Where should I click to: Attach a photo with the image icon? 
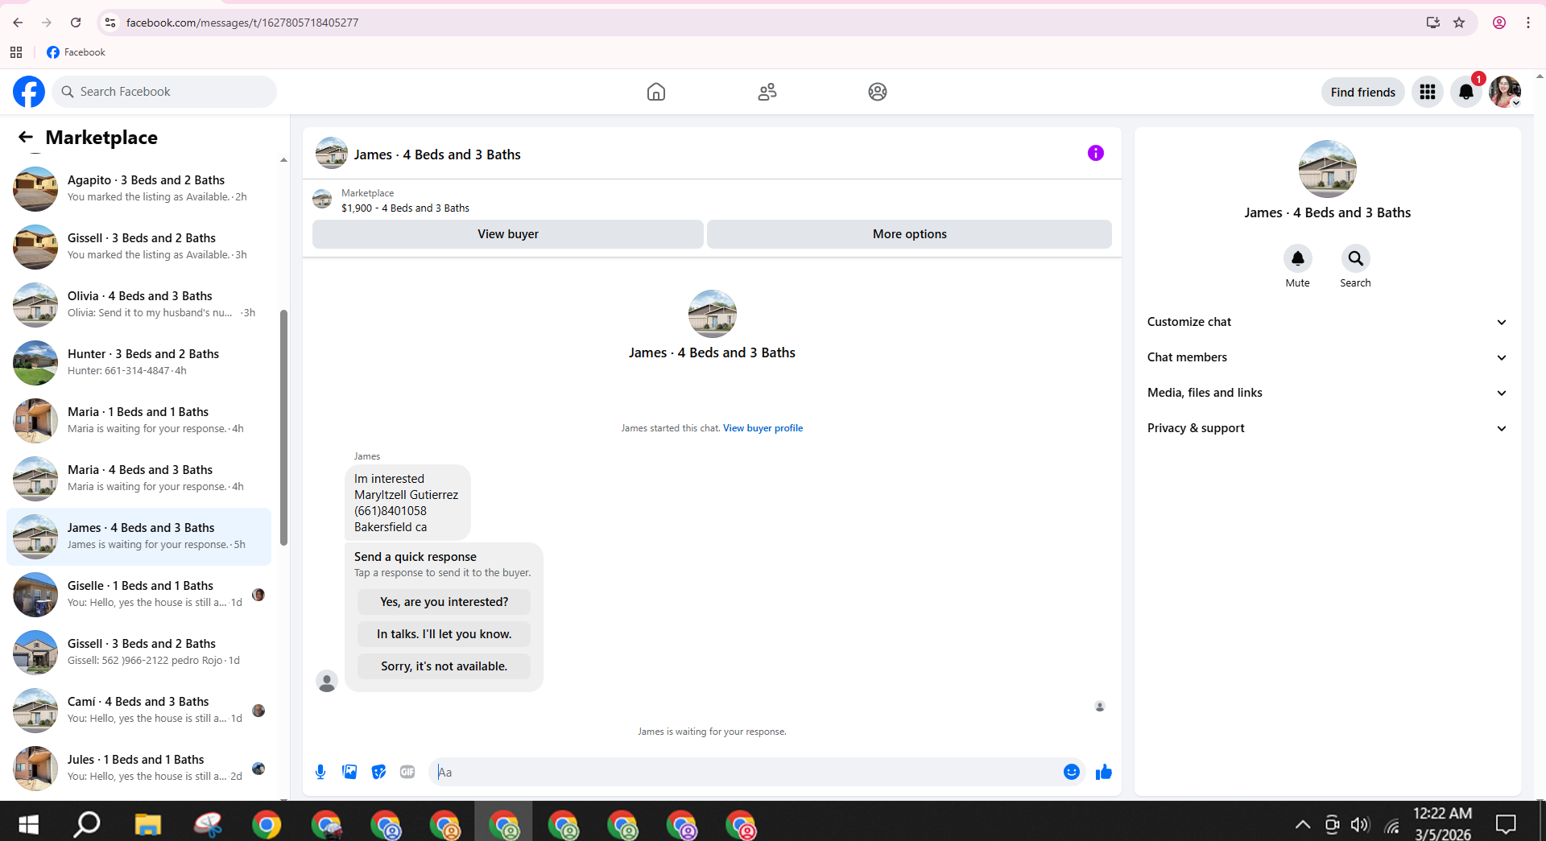coord(349,772)
